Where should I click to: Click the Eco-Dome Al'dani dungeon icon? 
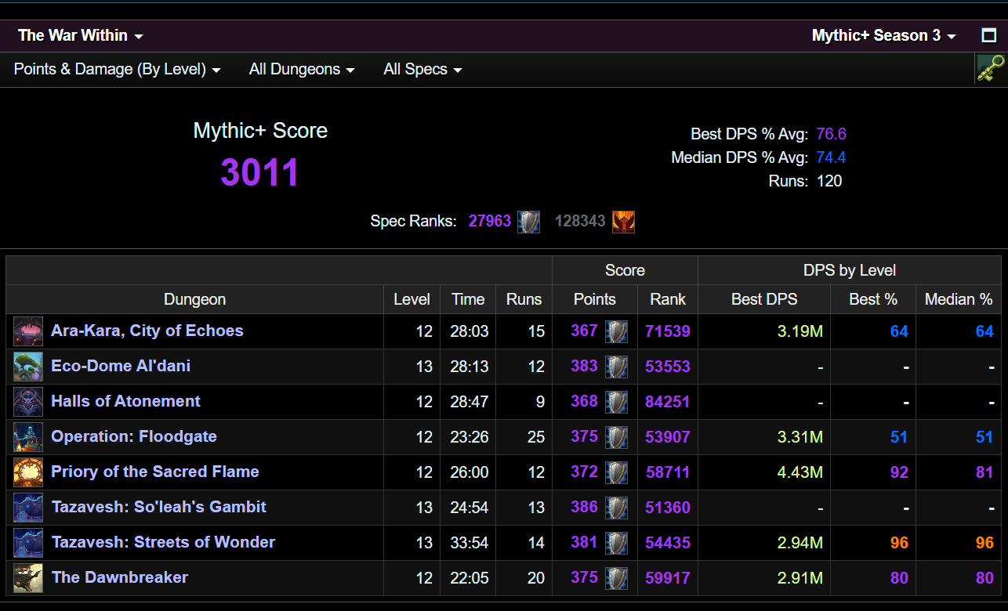tap(28, 367)
